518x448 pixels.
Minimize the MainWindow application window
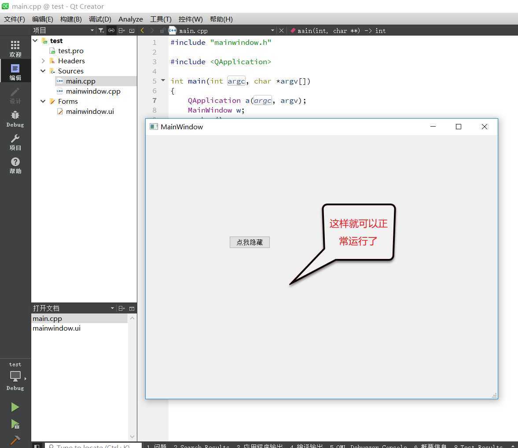pyautogui.click(x=433, y=127)
